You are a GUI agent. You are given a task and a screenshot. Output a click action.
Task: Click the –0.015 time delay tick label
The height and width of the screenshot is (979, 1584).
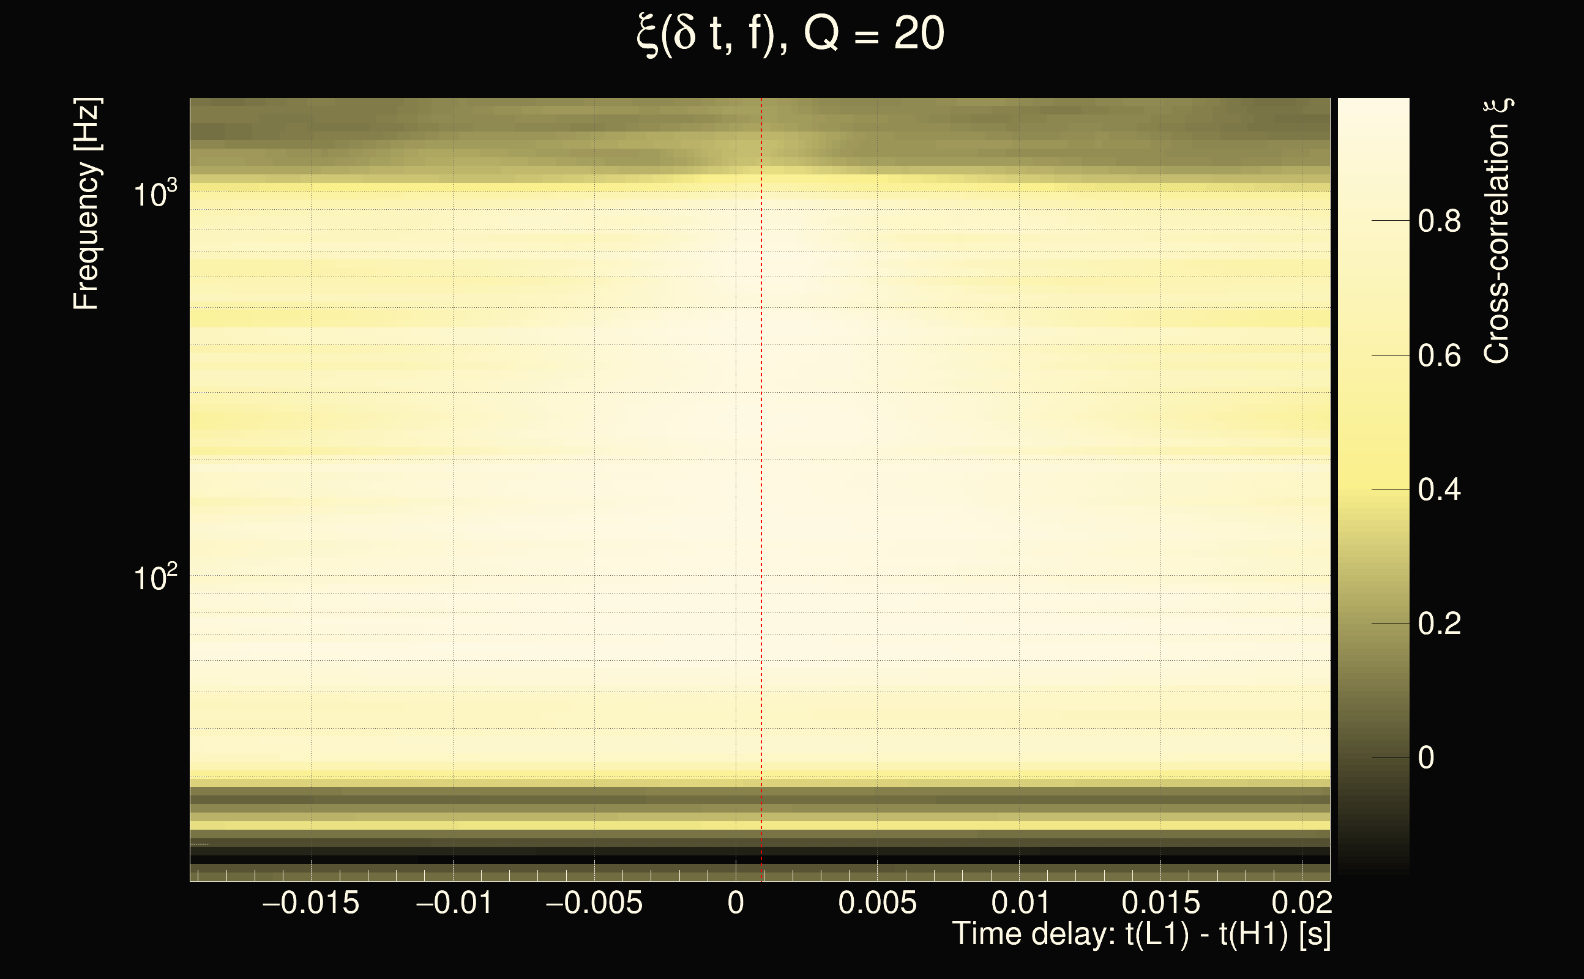tap(310, 903)
